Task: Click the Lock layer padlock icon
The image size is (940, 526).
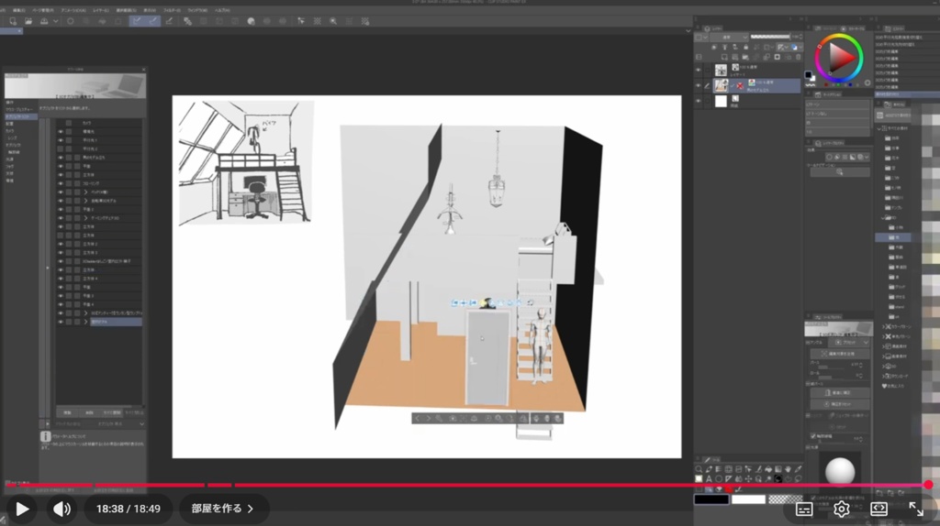Action: 745,48
